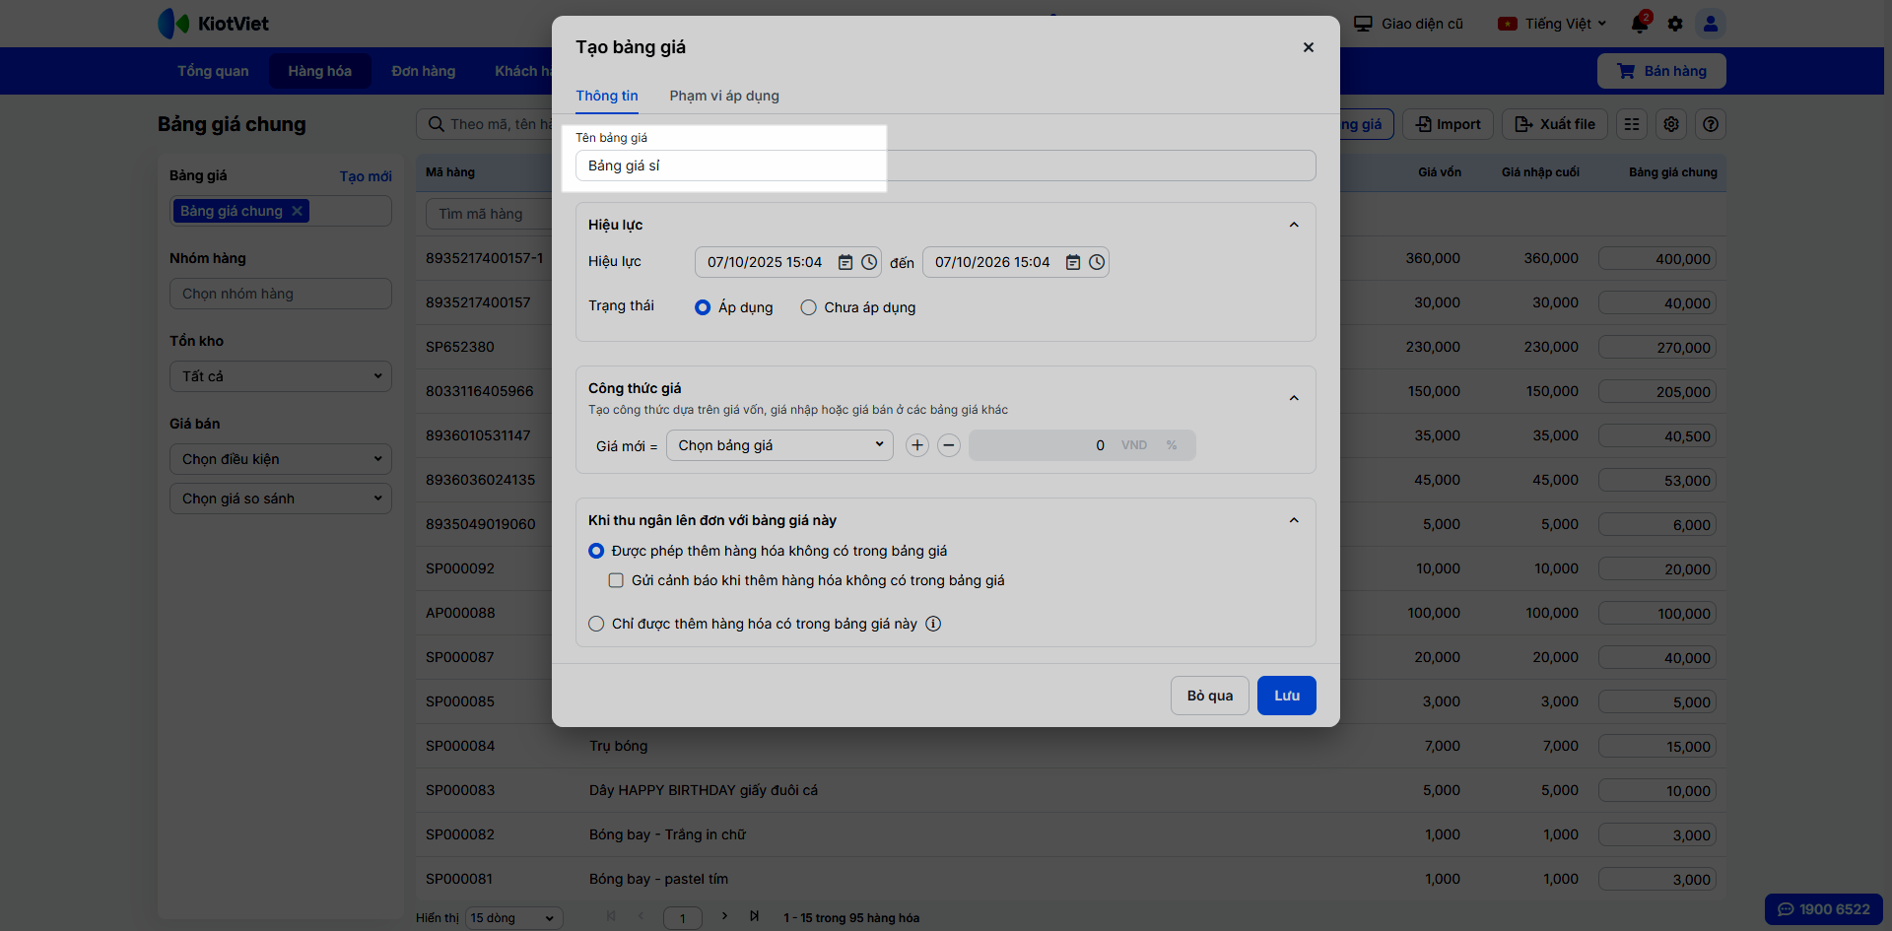Image resolution: width=1892 pixels, height=931 pixels.
Task: Click the clock icon in start date field
Action: click(x=869, y=262)
